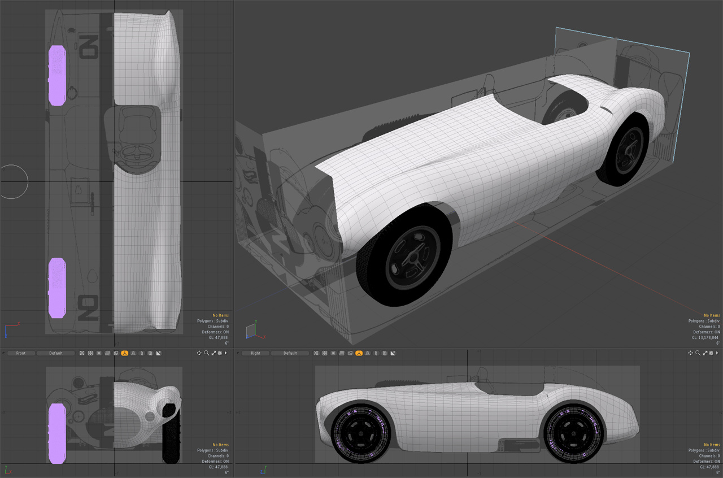Click the pan/move view icon in Right viewport
Image resolution: width=723 pixels, height=478 pixels.
point(691,353)
